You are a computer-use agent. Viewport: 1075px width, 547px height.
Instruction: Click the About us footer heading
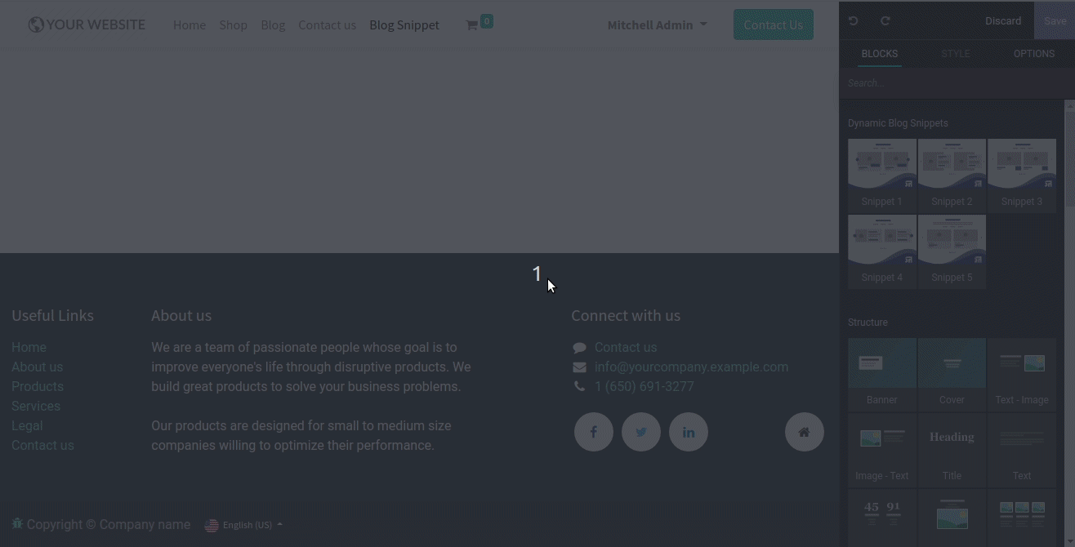(181, 315)
